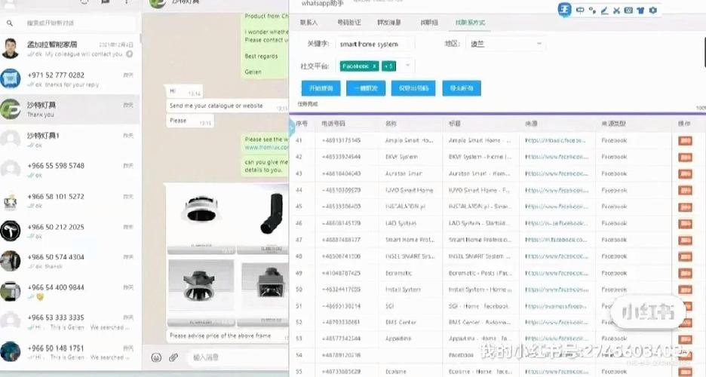The height and width of the screenshot is (377, 706).
Task: Click the orange action button in row 48
Action: (x=686, y=256)
